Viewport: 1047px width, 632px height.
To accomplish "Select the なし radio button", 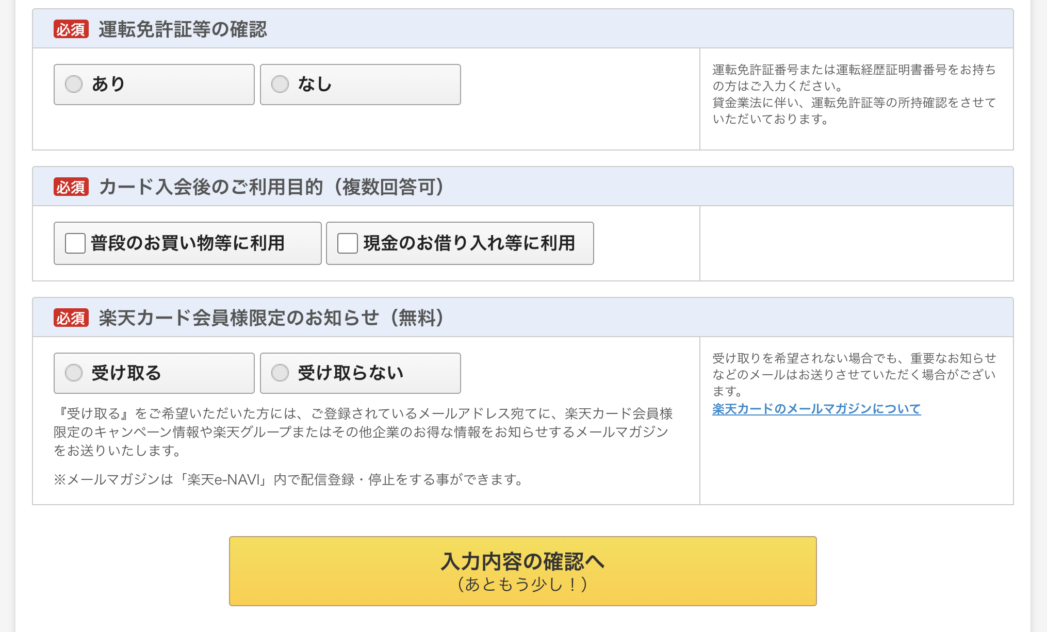I will point(280,84).
